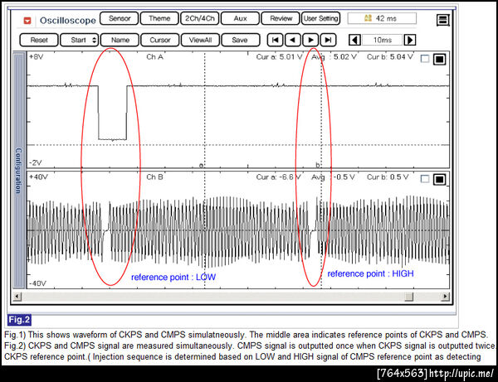
Task: Click the Fig.2 label
Action: pos(19,320)
